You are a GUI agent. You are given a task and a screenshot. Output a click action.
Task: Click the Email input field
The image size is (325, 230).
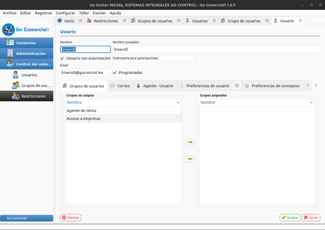pos(85,72)
